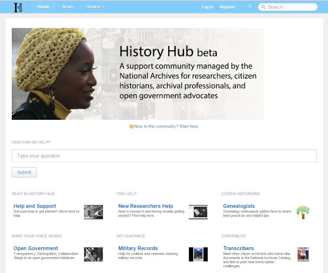Click the History Hub beta banner image
Screen dimensions: 328x273
click(x=137, y=74)
